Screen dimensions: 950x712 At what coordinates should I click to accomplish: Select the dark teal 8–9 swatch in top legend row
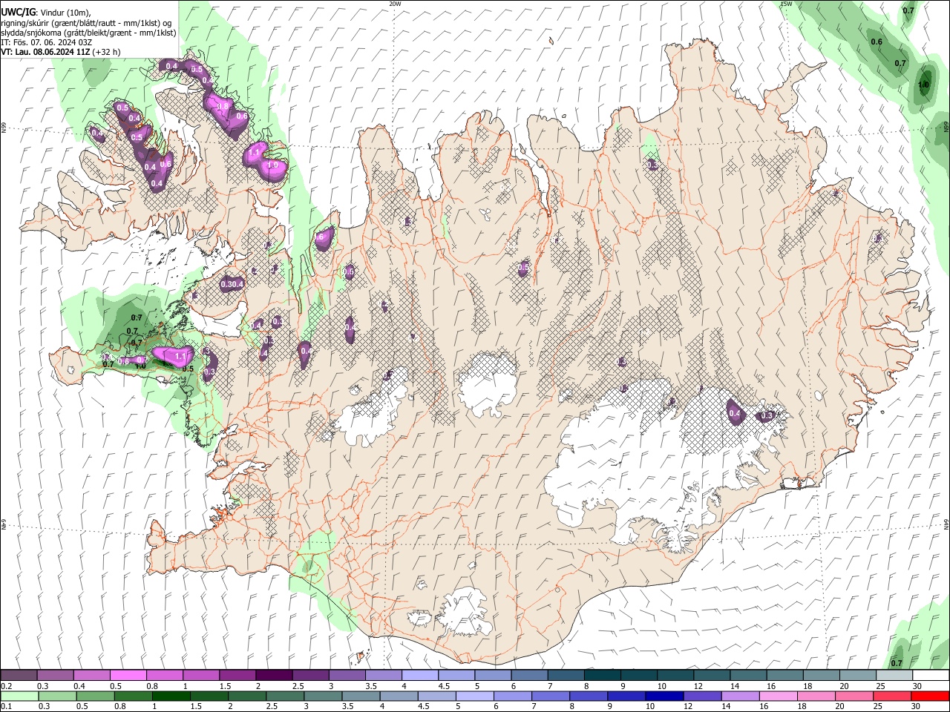(603, 676)
